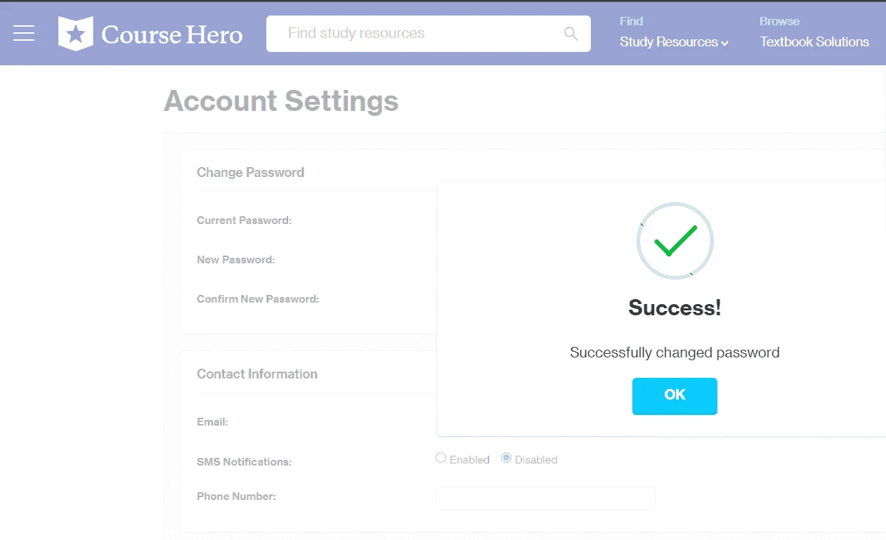Click the Successfully changed password message
The width and height of the screenshot is (886, 540).
[x=675, y=353]
